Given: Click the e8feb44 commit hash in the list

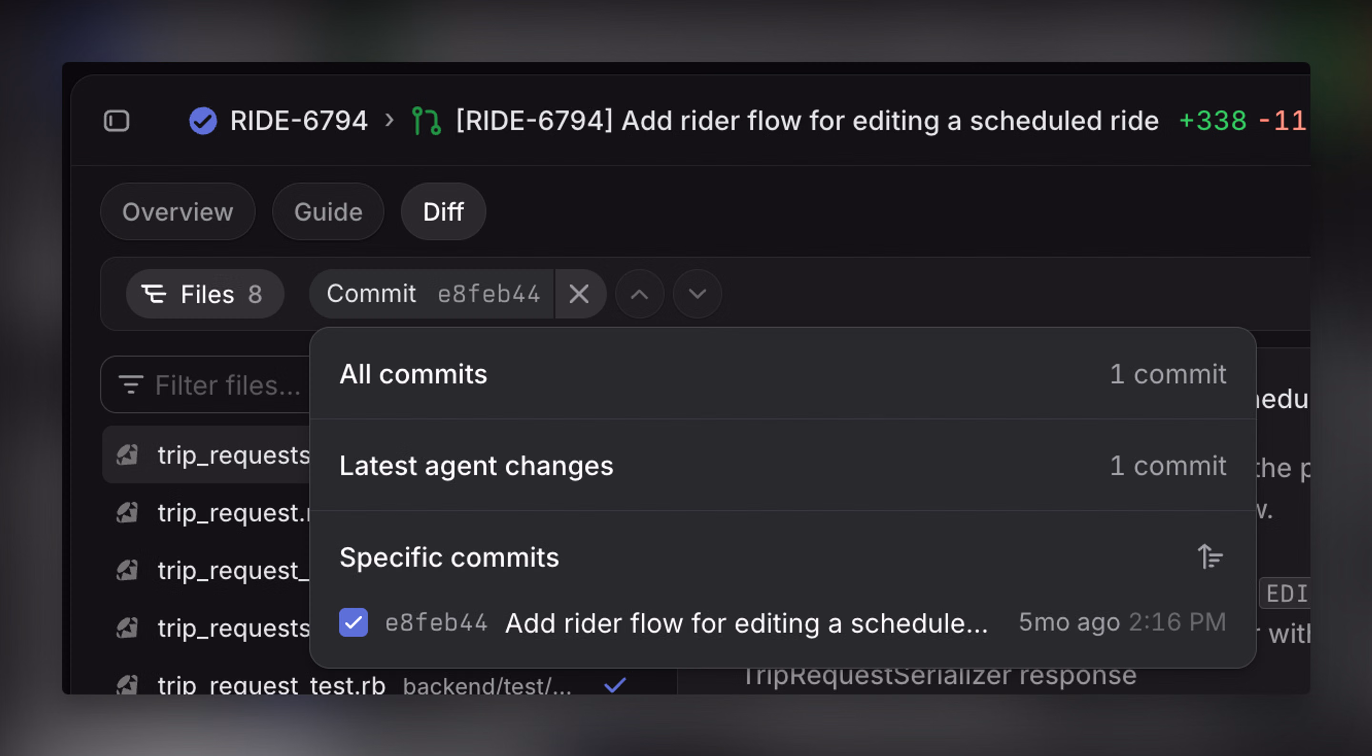Looking at the screenshot, I should click(x=436, y=622).
